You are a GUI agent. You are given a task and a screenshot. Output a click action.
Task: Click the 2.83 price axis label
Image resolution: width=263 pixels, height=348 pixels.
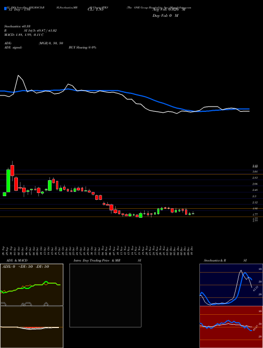pos(255,178)
